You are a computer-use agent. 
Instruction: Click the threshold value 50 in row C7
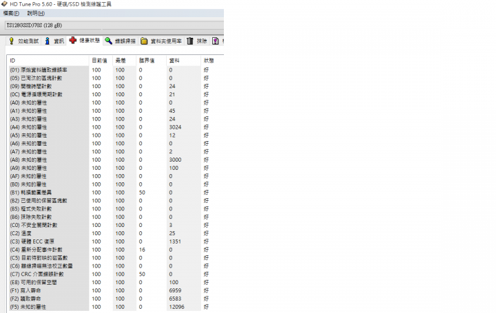tap(142, 274)
